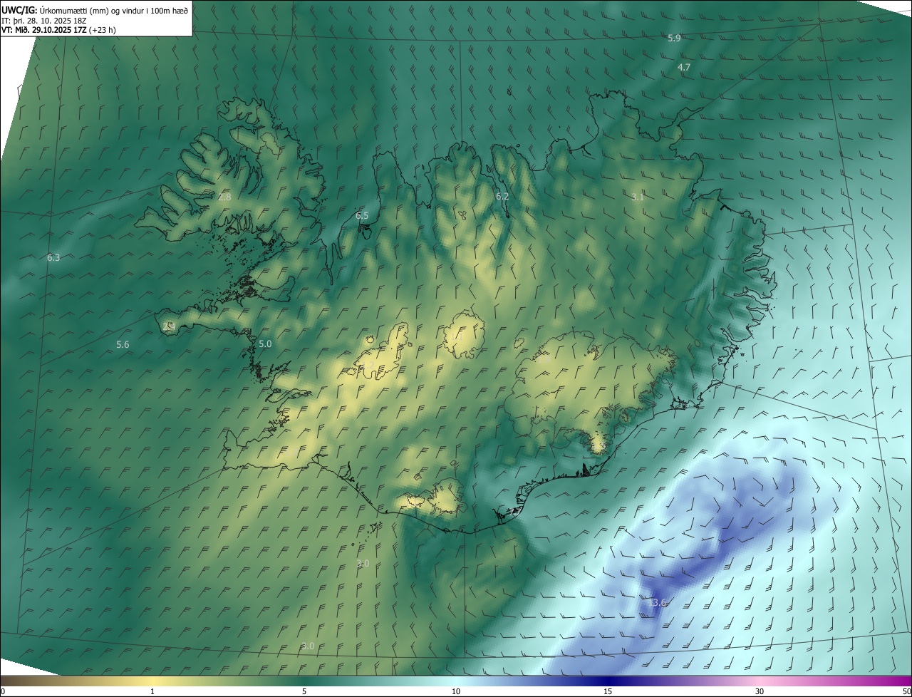Click the 5.9 value label on the map
The width and height of the screenshot is (912, 697).
click(x=674, y=38)
